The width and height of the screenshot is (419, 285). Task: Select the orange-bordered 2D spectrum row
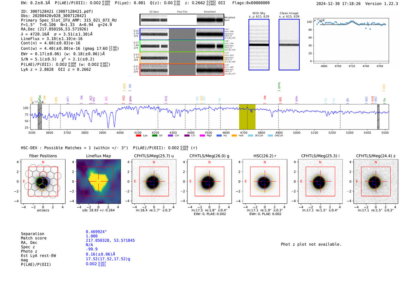pyautogui.click(x=182, y=58)
